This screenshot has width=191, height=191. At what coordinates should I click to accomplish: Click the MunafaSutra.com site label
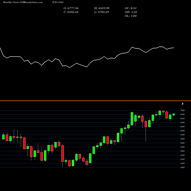pos(33,2)
